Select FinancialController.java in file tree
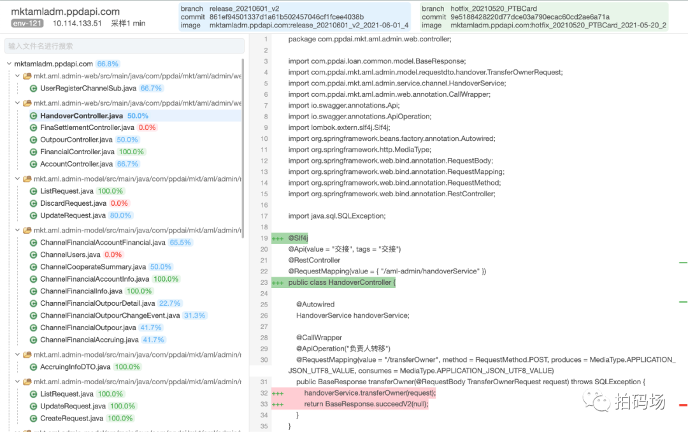688x432 pixels. [77, 152]
